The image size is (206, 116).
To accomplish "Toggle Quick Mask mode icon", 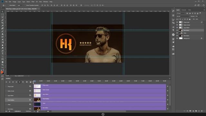I will [x=2, y=76].
